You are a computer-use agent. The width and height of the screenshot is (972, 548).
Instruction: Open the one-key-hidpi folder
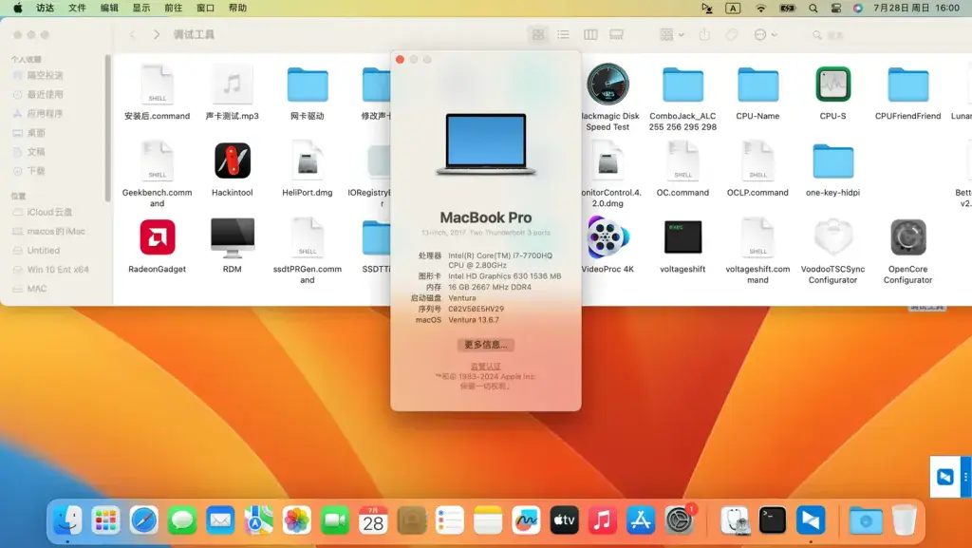(x=832, y=161)
